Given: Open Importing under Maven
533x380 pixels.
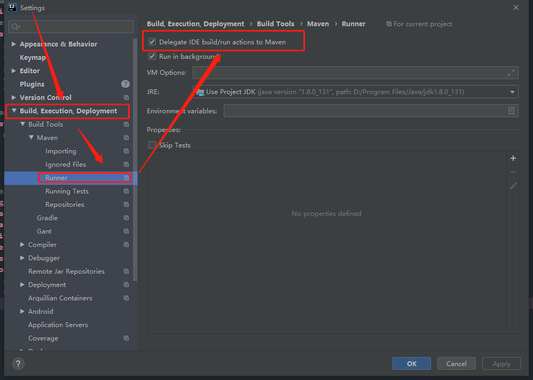Looking at the screenshot, I should pos(61,151).
